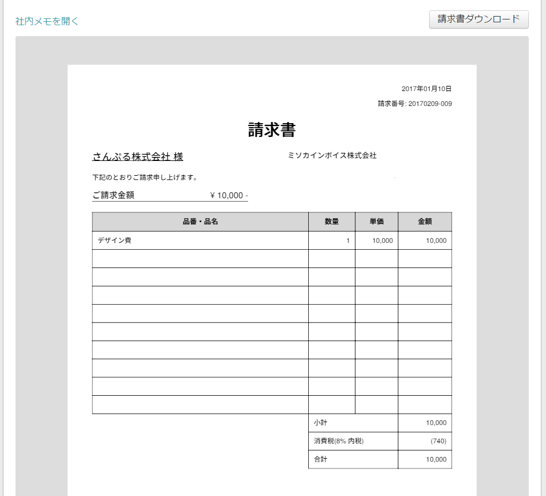
Task: Click the 単価 column header
Action: pyautogui.click(x=376, y=222)
